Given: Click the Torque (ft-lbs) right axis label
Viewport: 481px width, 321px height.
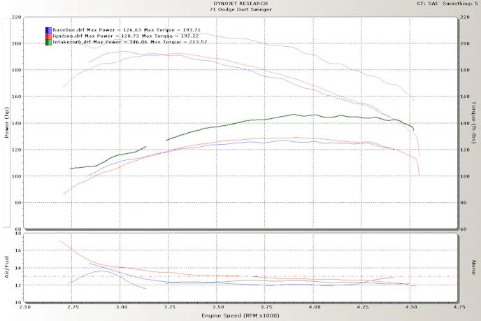Looking at the screenshot, I should [x=473, y=122].
